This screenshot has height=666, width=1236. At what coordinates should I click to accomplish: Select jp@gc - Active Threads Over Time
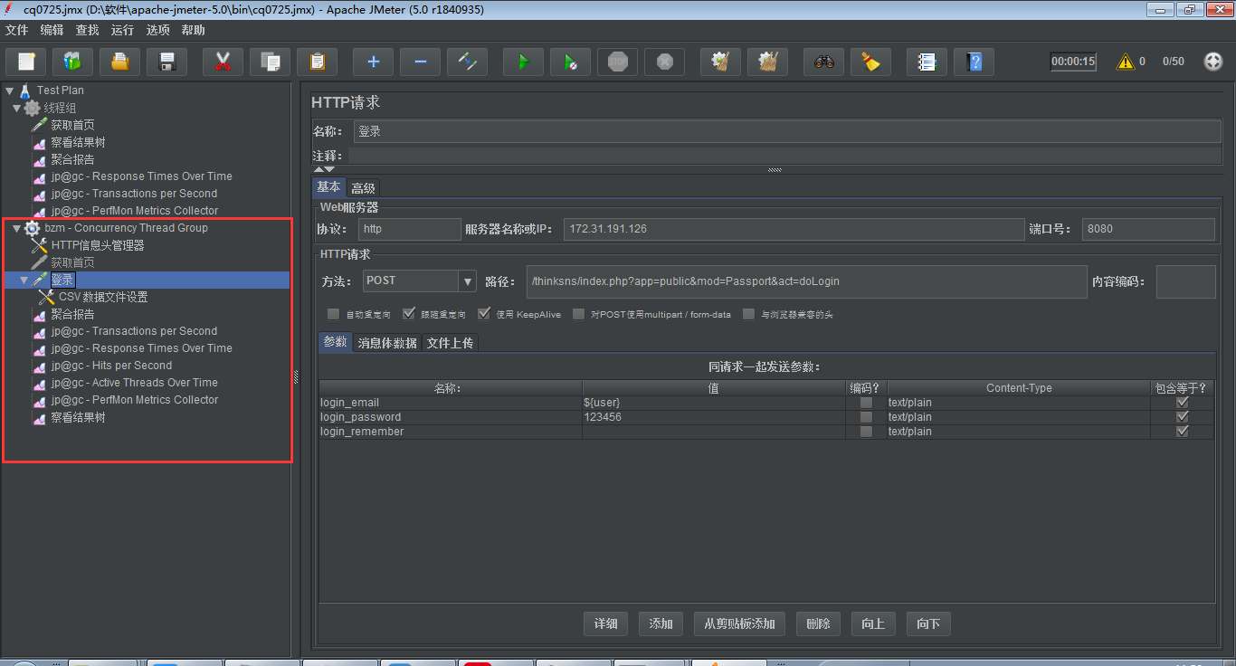(x=134, y=383)
